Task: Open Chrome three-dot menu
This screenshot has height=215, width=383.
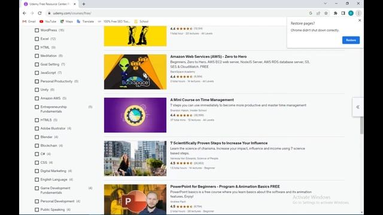Action: (x=358, y=13)
